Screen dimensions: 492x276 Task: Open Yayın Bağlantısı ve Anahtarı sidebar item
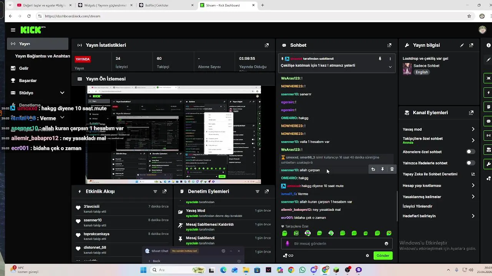pos(42,56)
